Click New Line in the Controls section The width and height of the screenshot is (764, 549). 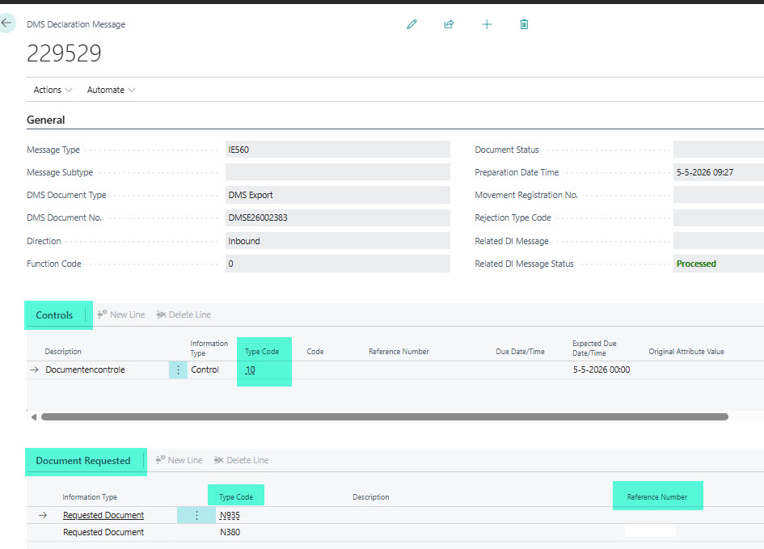pos(121,315)
